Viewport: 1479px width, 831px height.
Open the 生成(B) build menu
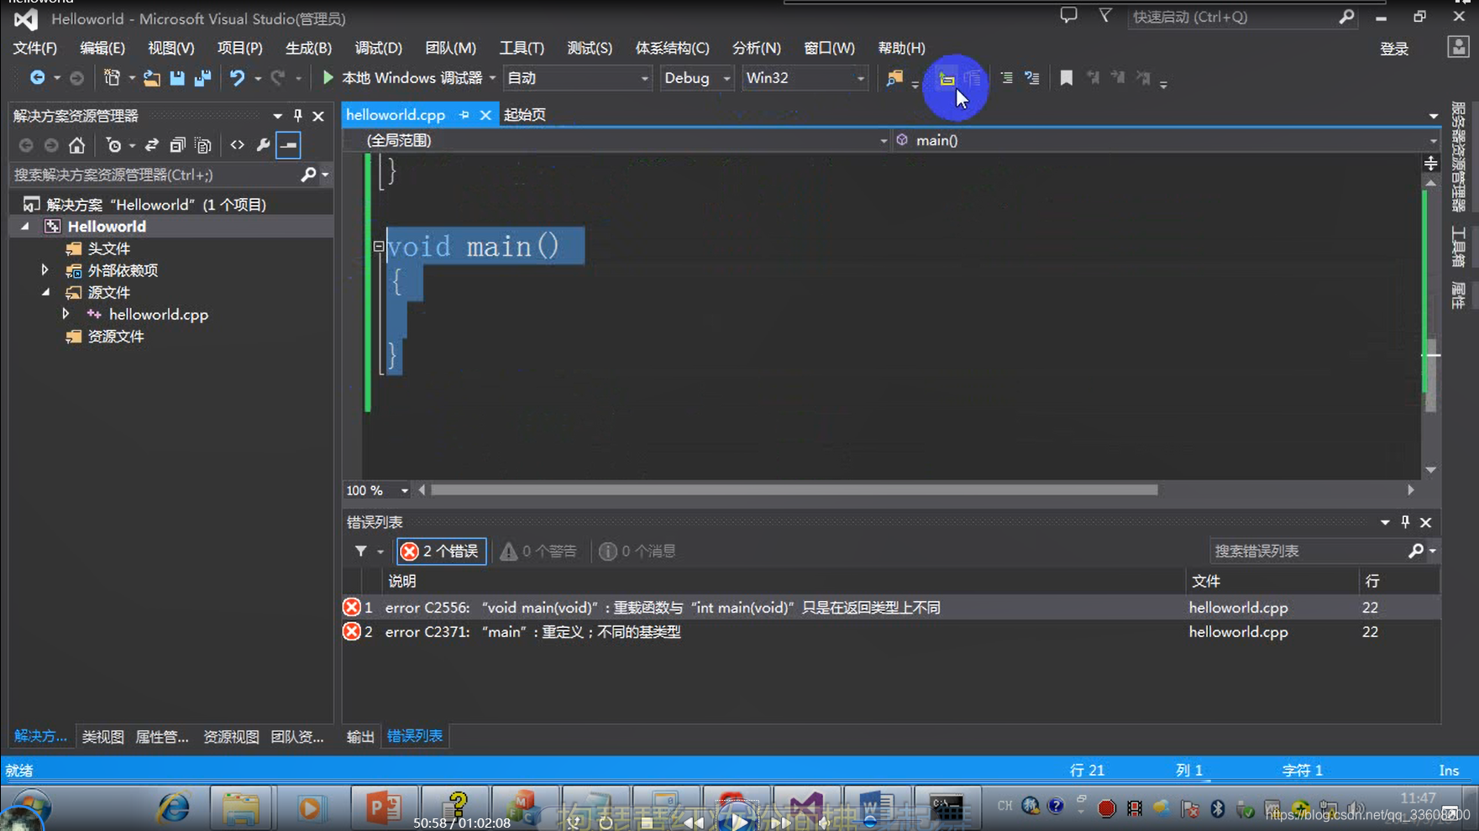[x=308, y=48]
